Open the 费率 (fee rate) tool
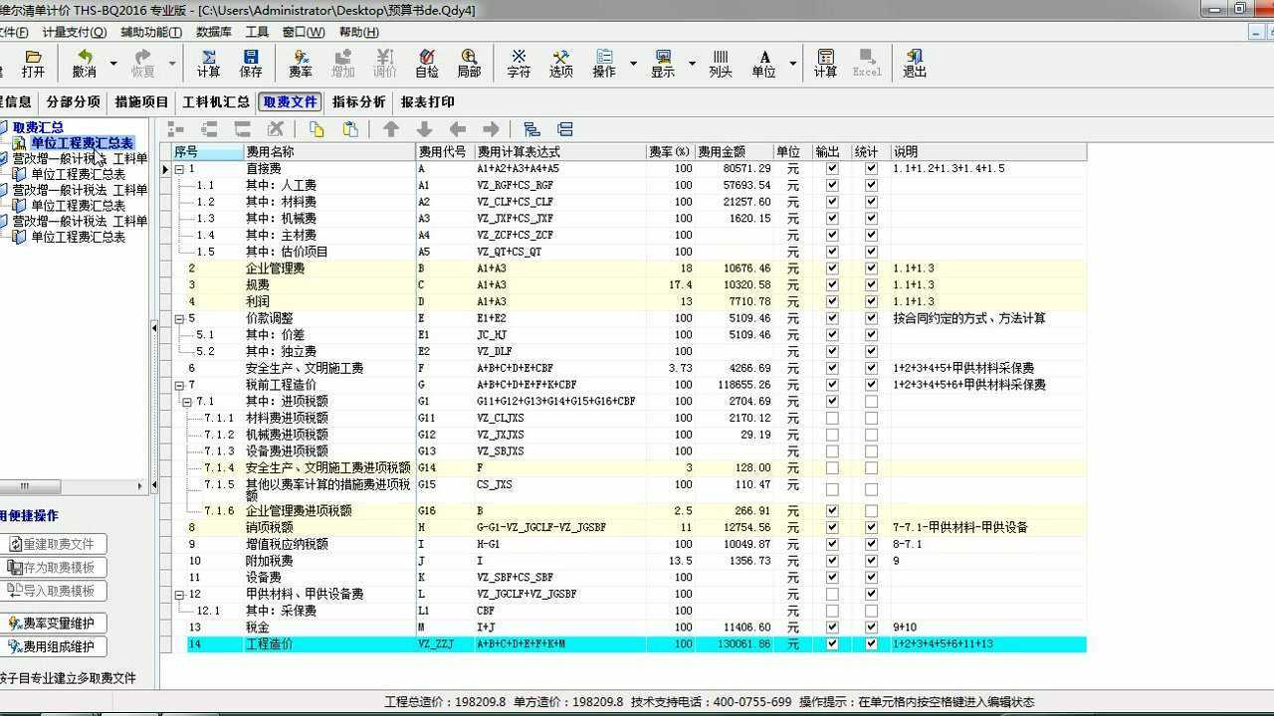 (x=301, y=63)
